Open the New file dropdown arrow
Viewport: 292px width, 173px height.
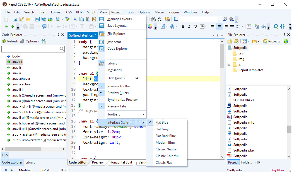pyautogui.click(x=11, y=19)
